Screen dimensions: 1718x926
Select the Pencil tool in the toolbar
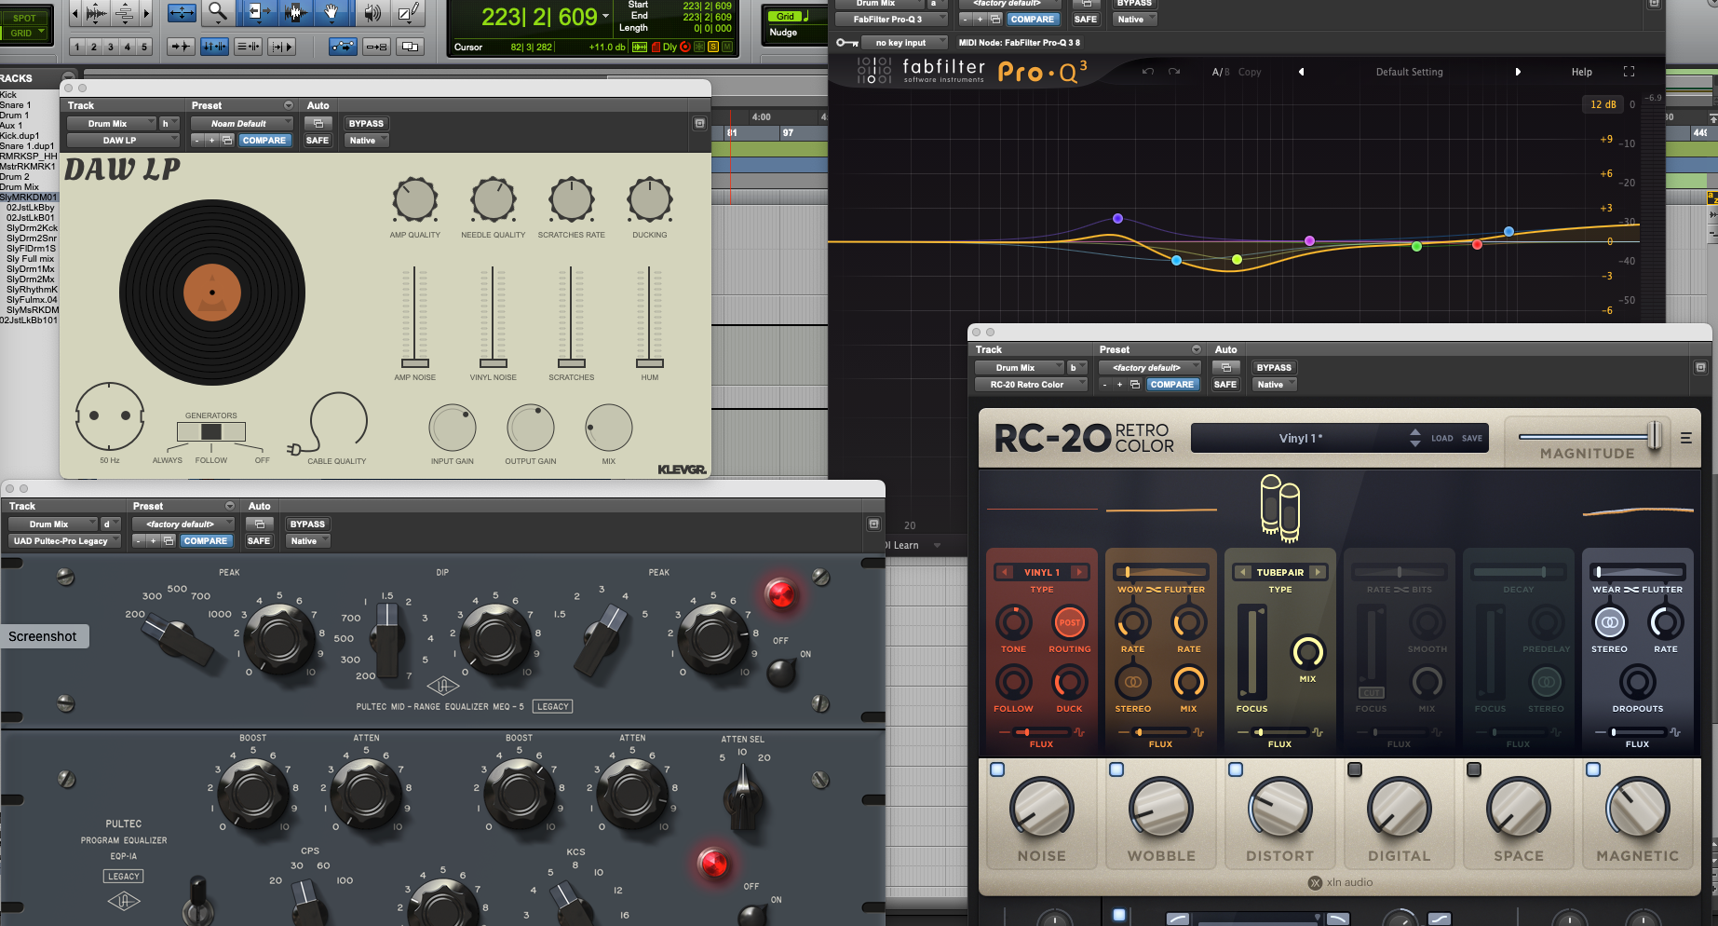tap(407, 11)
